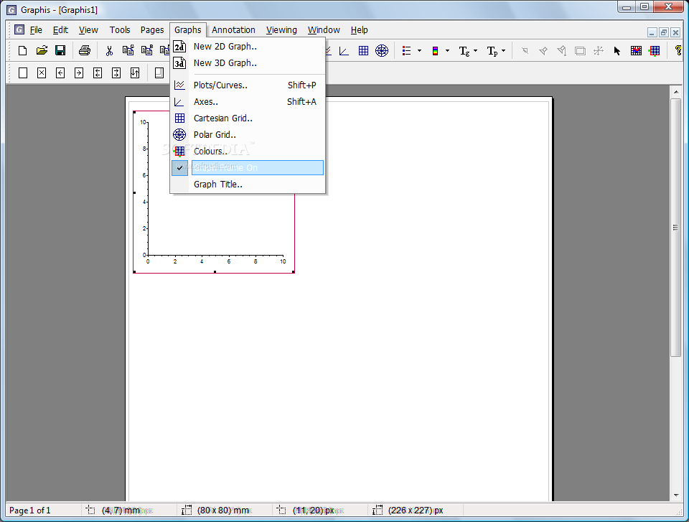Viewport: 689px width, 522px height.
Task: Click the page icon with up-down arrows
Action: click(x=135, y=73)
